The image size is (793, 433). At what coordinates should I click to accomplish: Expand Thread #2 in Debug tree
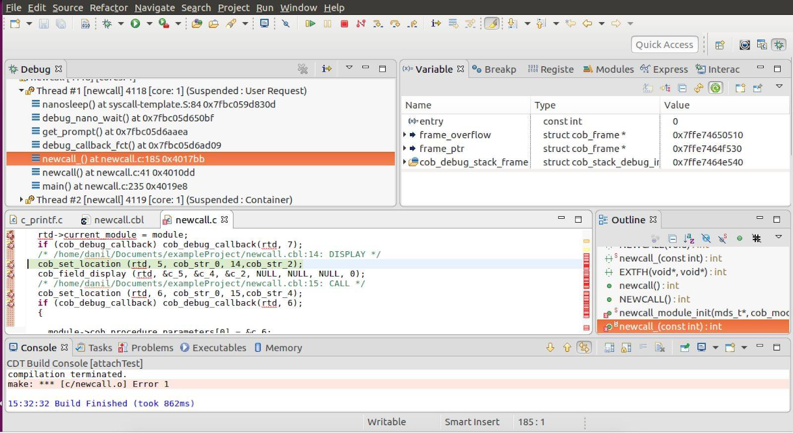click(x=21, y=199)
